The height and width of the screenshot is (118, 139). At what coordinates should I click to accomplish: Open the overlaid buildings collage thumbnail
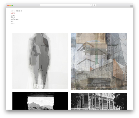(99, 61)
